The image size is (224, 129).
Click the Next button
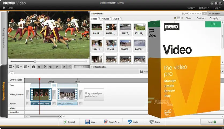tap(211, 122)
